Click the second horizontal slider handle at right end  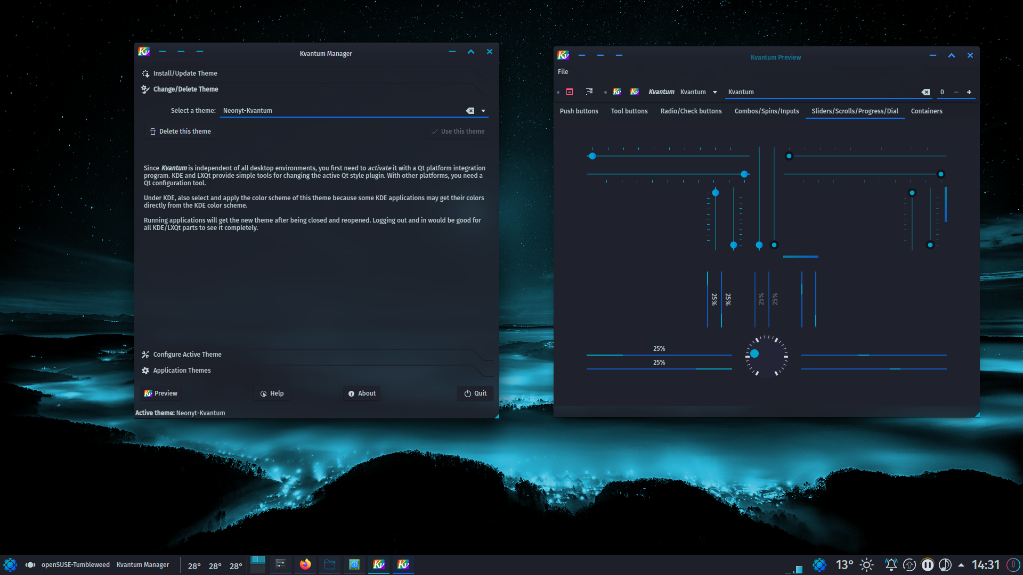pyautogui.click(x=744, y=174)
